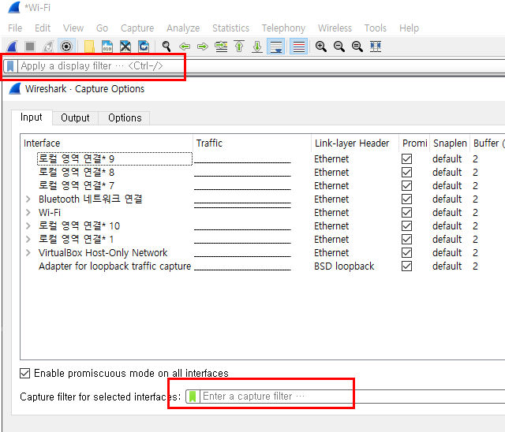Go to specified packet icon
The image size is (505, 432).
coord(221,47)
